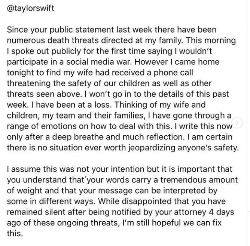
Task: Click the line mentioning "tremendous amount"
Action: [122, 180]
